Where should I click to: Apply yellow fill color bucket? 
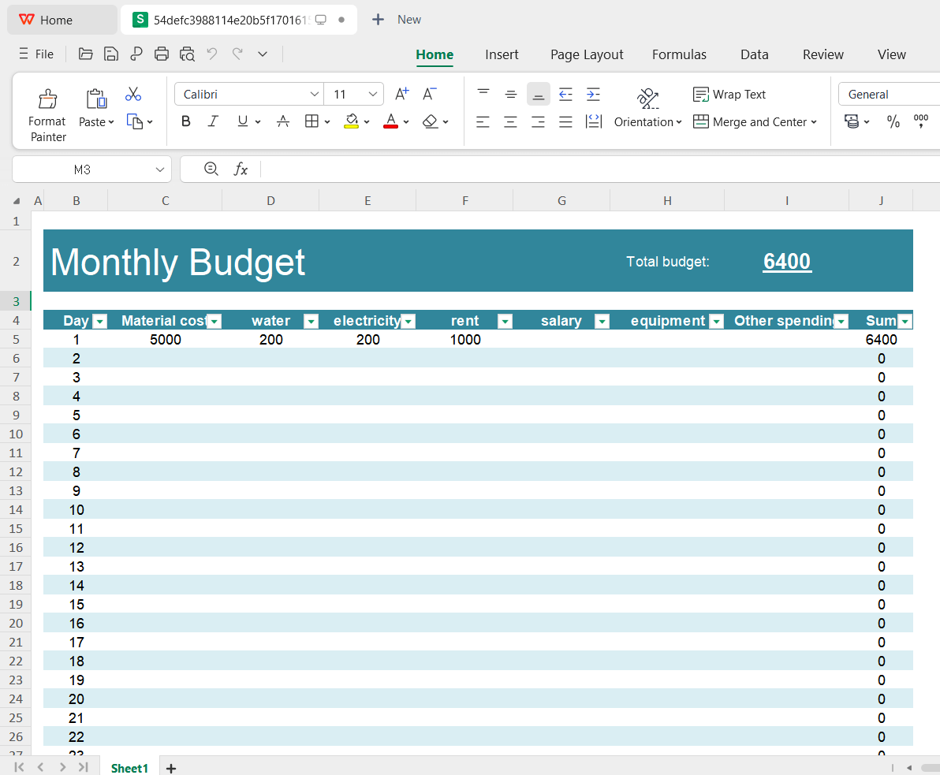tap(351, 121)
